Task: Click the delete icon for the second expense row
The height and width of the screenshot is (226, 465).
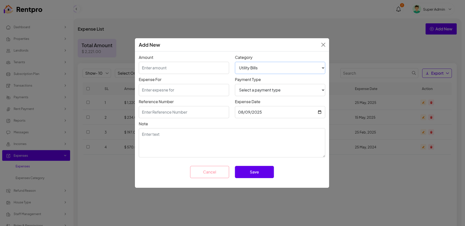Action: (x=431, y=117)
